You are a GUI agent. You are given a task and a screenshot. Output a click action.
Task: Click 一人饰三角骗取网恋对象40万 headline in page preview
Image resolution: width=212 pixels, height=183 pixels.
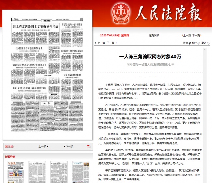coord(72,75)
